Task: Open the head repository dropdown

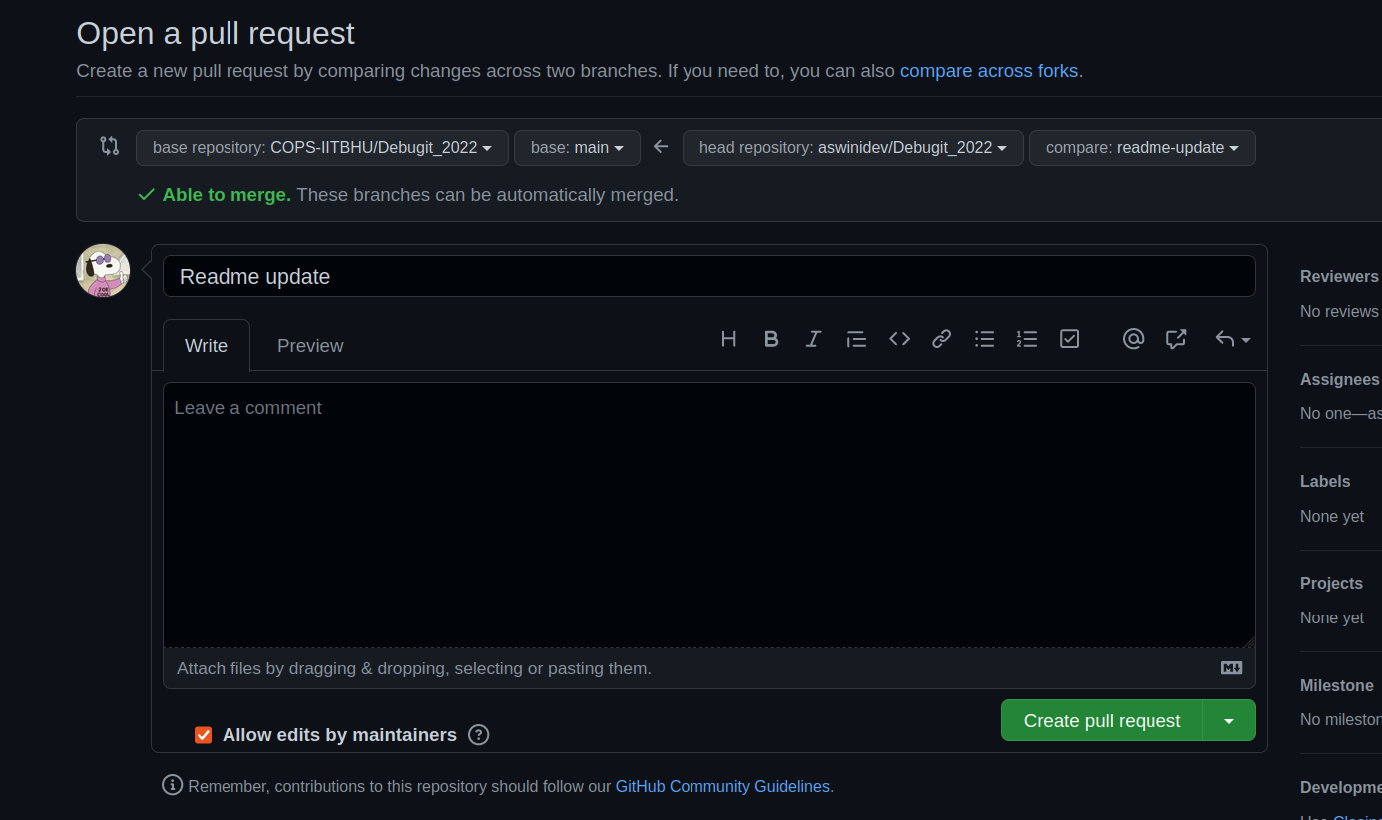Action: (x=853, y=148)
